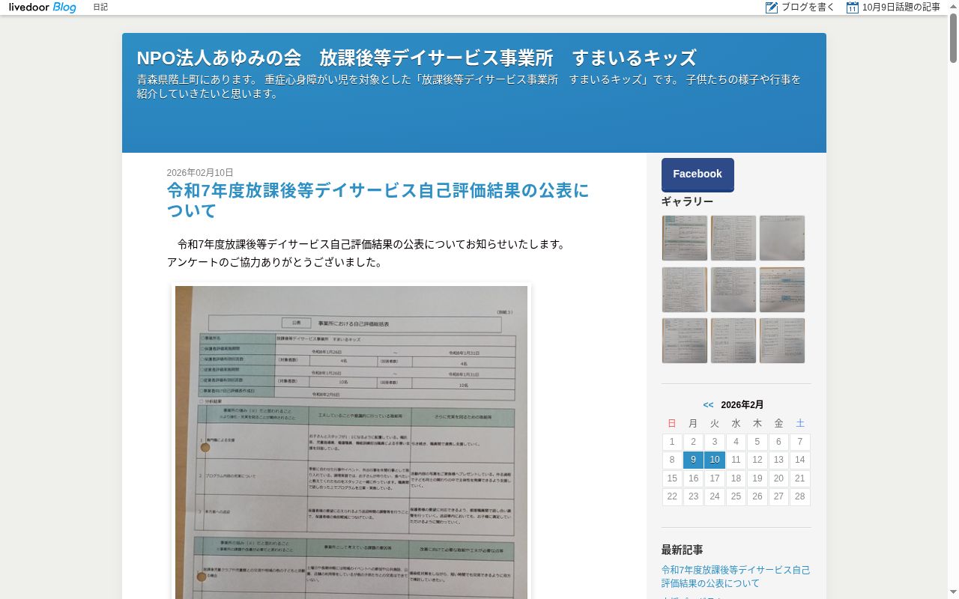959x599 pixels.
Task: Open ブログを書く link
Action: [x=808, y=7]
